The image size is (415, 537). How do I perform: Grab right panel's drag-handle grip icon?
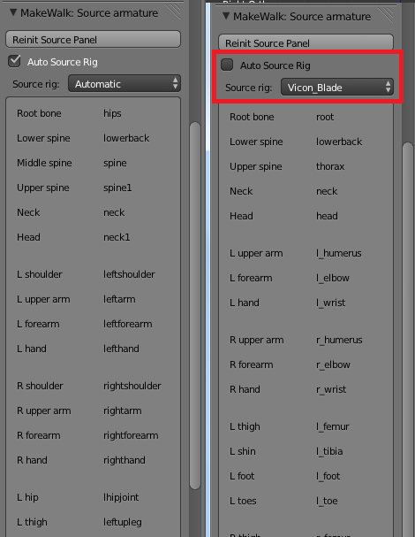coord(387,14)
